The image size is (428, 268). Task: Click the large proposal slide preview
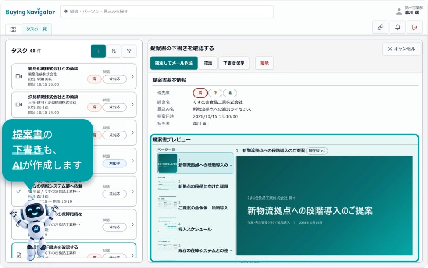click(x=324, y=205)
